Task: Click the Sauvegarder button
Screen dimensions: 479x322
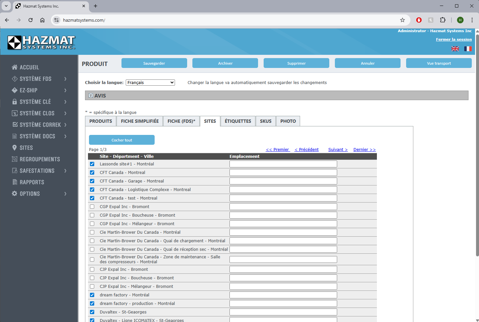Action: 154,63
